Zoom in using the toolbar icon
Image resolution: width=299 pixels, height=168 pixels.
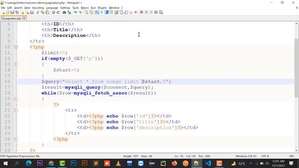coord(75,13)
